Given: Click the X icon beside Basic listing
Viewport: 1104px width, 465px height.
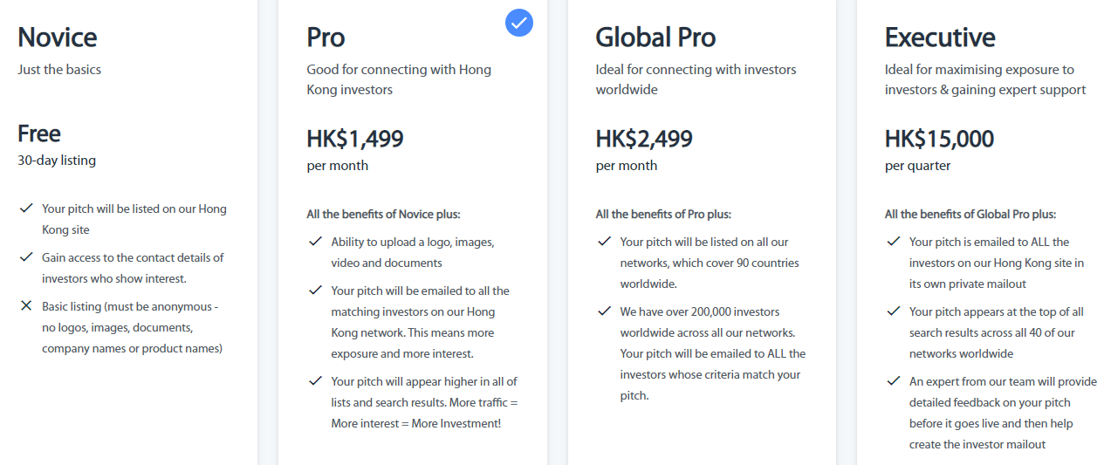Looking at the screenshot, I should [26, 306].
